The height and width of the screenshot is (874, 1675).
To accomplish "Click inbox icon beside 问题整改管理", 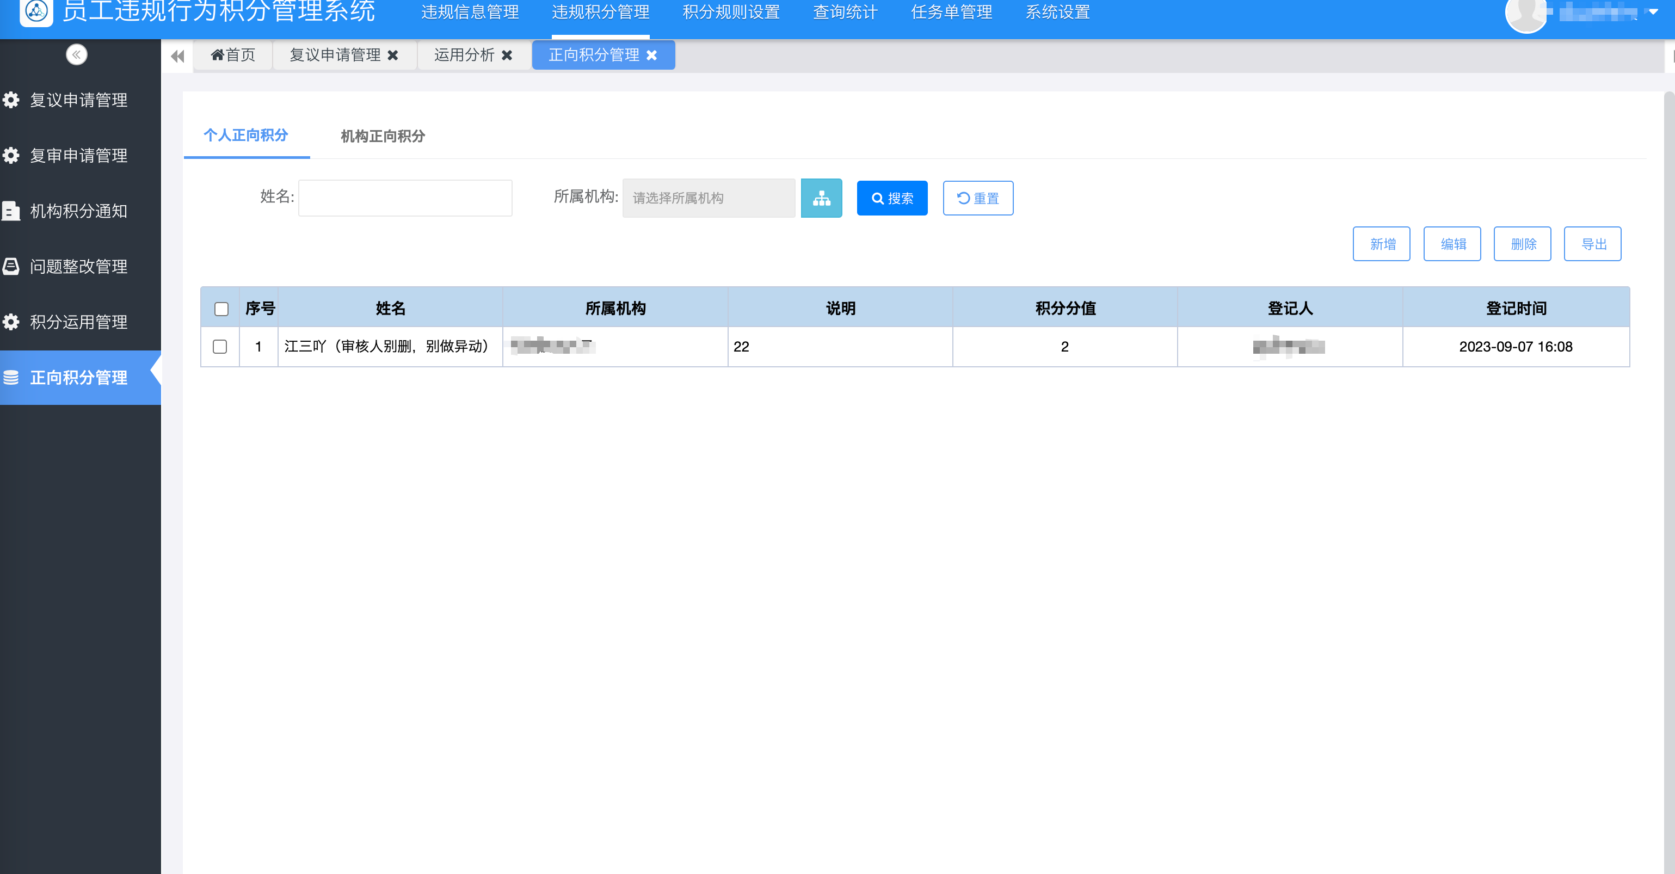I will [11, 267].
